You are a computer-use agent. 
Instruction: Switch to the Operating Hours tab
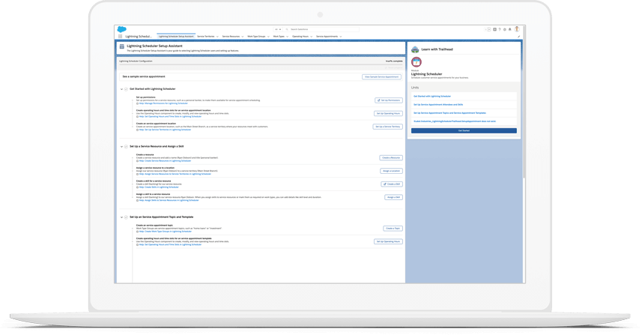(300, 36)
